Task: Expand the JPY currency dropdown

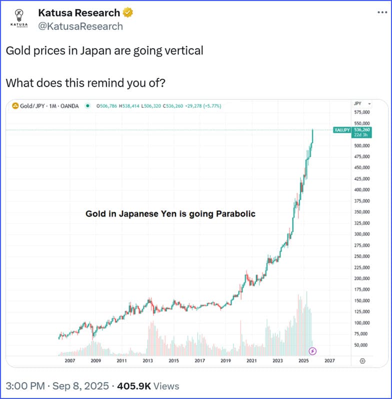Action: [362, 103]
